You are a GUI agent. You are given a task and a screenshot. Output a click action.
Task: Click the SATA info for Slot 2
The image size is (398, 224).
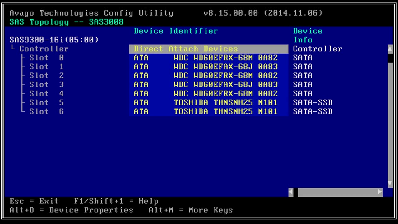pyautogui.click(x=303, y=76)
